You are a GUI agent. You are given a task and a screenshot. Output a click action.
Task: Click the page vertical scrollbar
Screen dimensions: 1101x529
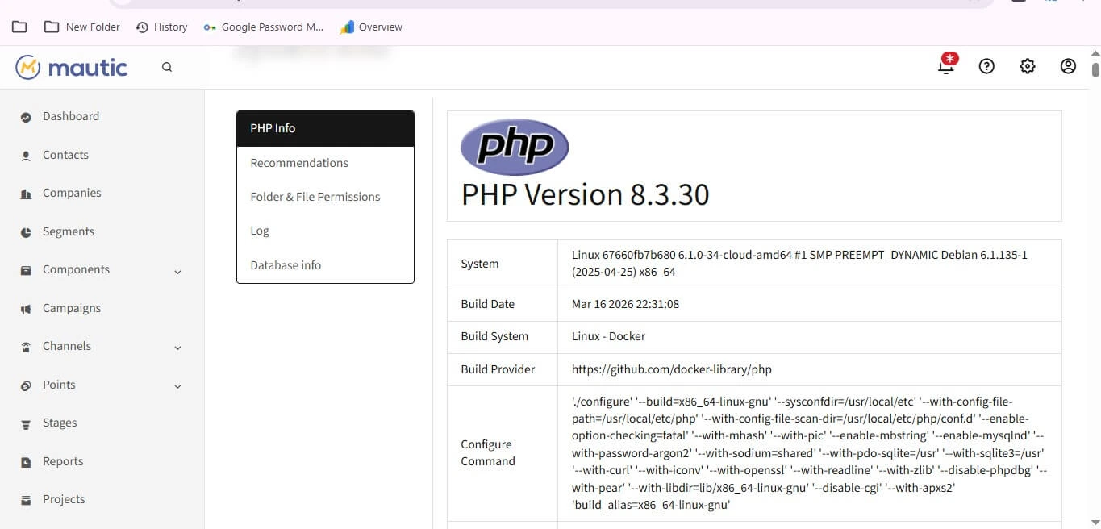1095,242
